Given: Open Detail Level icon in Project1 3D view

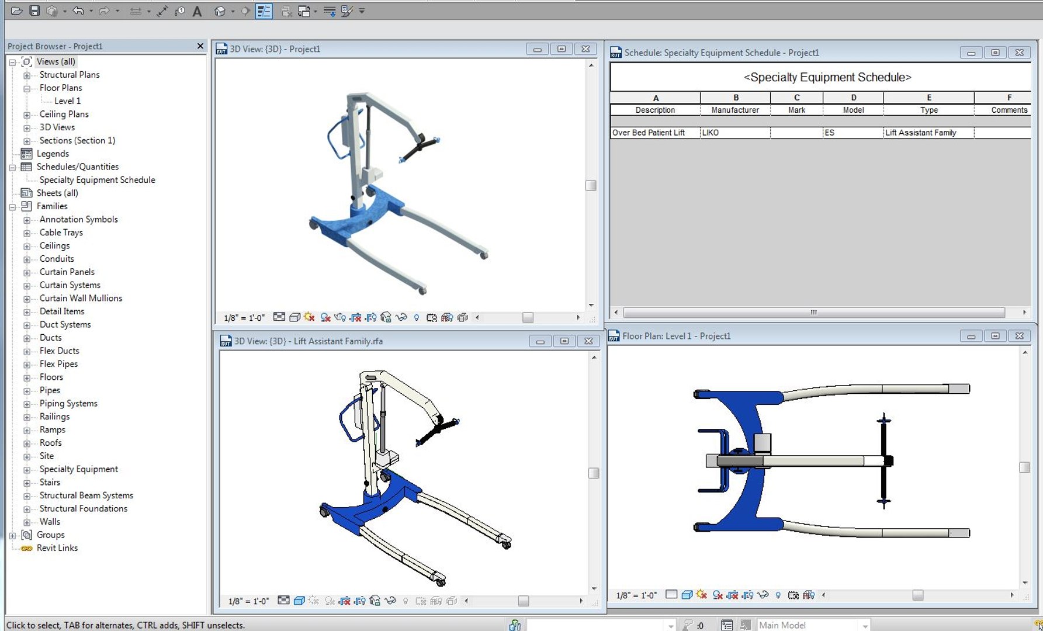Looking at the screenshot, I should coord(279,317).
